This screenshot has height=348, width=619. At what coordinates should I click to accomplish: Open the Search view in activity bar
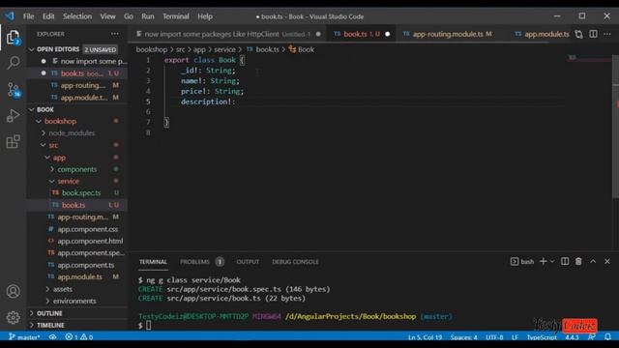(x=13, y=62)
